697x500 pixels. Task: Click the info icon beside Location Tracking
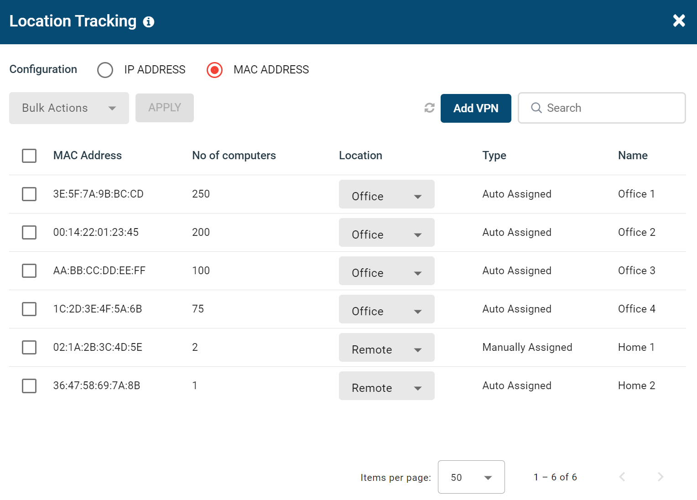(x=149, y=22)
